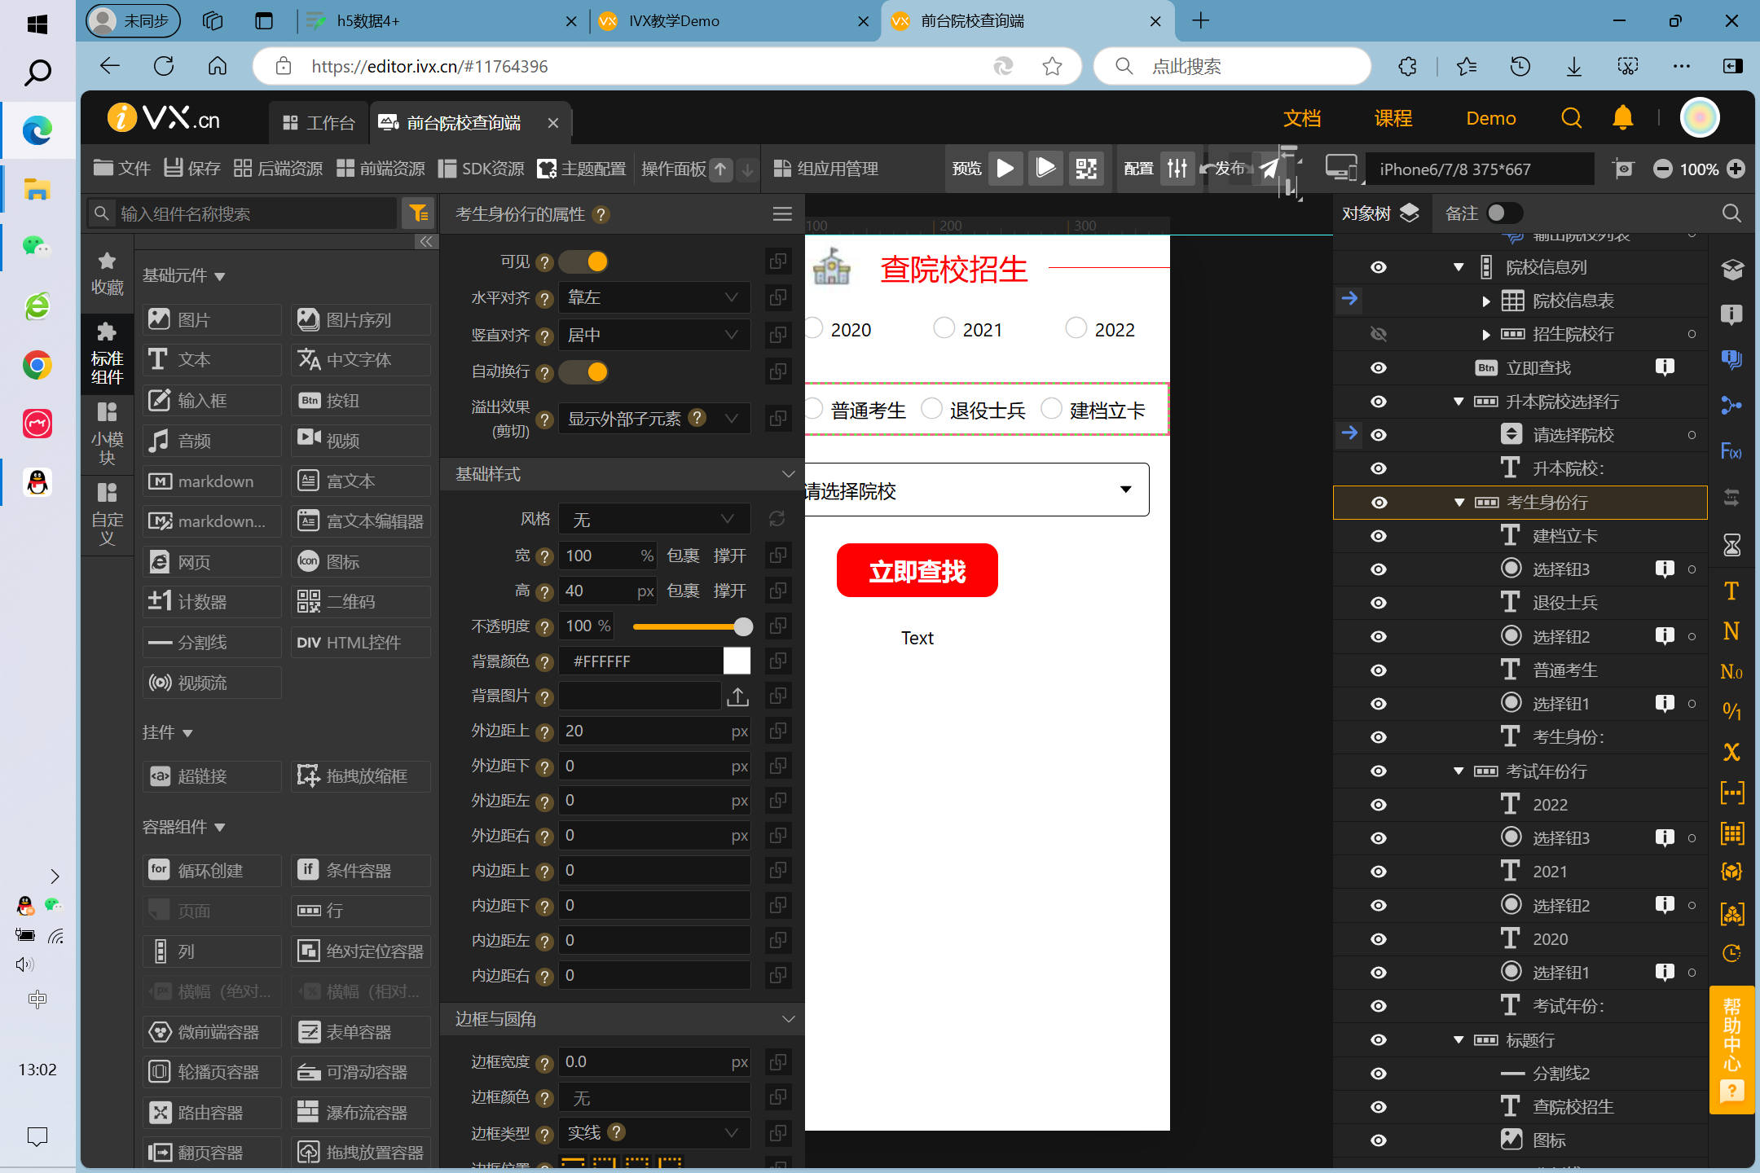This screenshot has width=1760, height=1173.
Task: Open the configuration sliders icon
Action: pos(1177,169)
